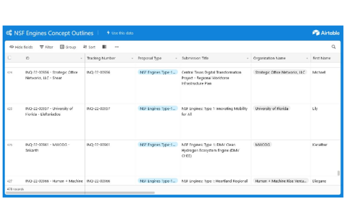Select row number 426
The width and height of the screenshot is (345, 222).
coord(9,145)
